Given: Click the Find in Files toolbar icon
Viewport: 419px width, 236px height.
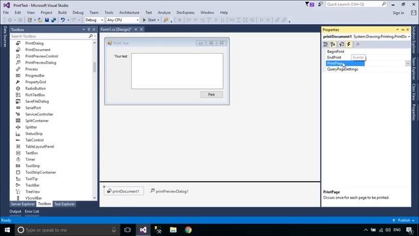Looking at the screenshot, I should 166,20.
